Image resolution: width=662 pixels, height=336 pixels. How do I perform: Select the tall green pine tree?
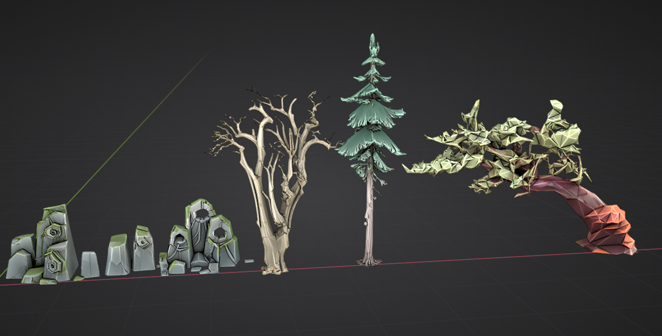(x=372, y=149)
